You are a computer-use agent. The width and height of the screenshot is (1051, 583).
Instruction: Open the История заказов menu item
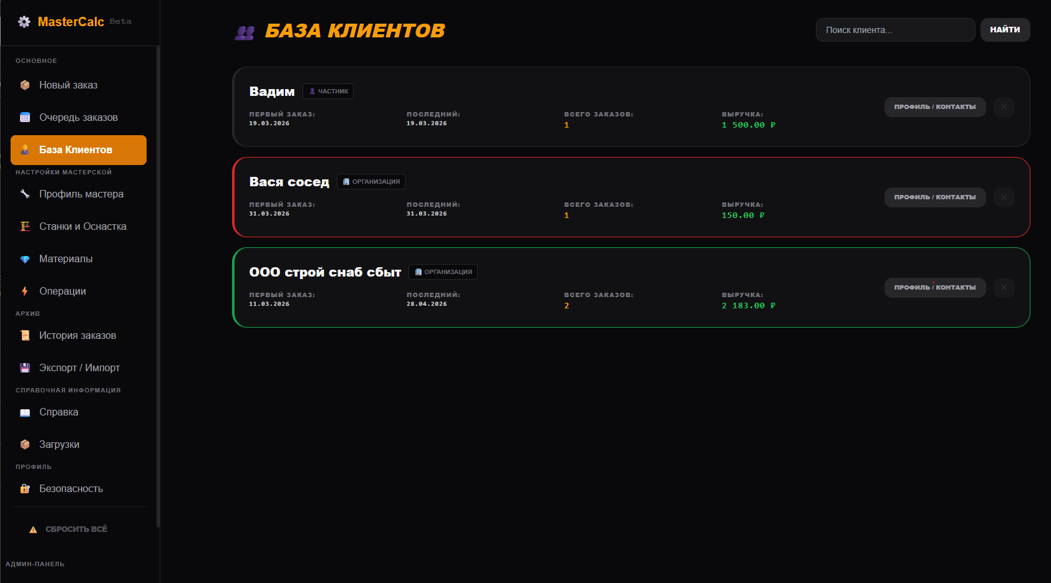pos(77,336)
